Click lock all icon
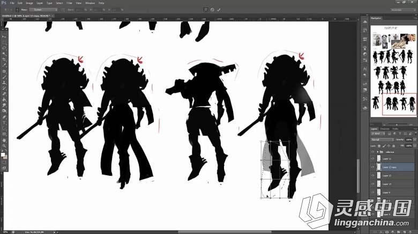The height and width of the screenshot is (234, 418). [393, 146]
